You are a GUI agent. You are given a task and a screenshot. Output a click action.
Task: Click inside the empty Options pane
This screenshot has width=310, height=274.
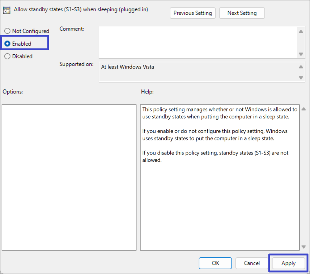69,177
